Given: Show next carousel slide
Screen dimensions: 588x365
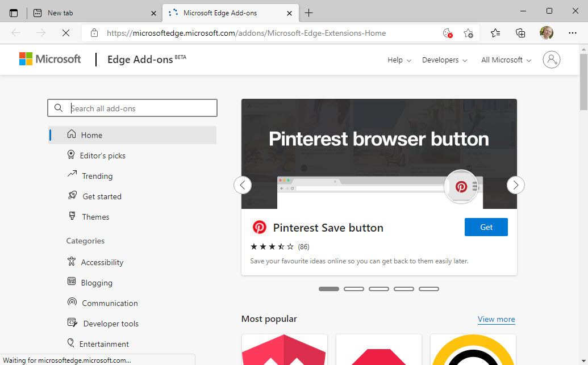Looking at the screenshot, I should pyautogui.click(x=516, y=185).
